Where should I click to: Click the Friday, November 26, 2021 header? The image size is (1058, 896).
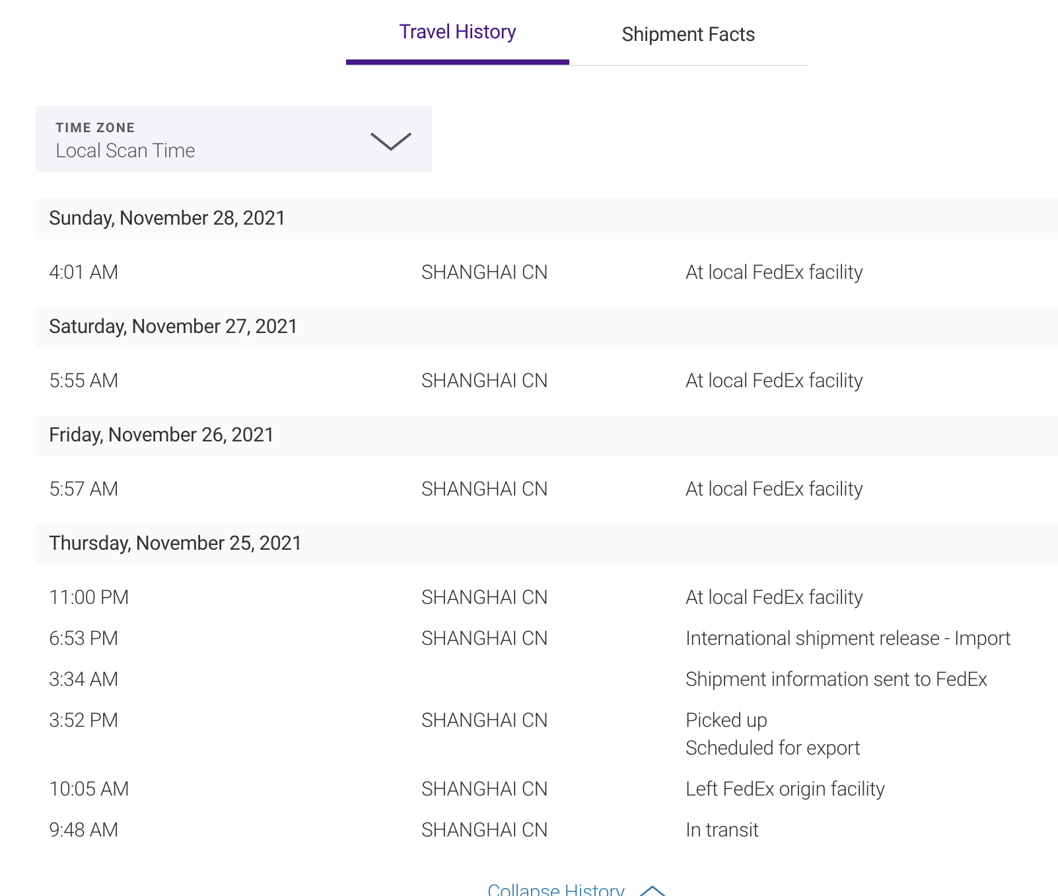161,435
